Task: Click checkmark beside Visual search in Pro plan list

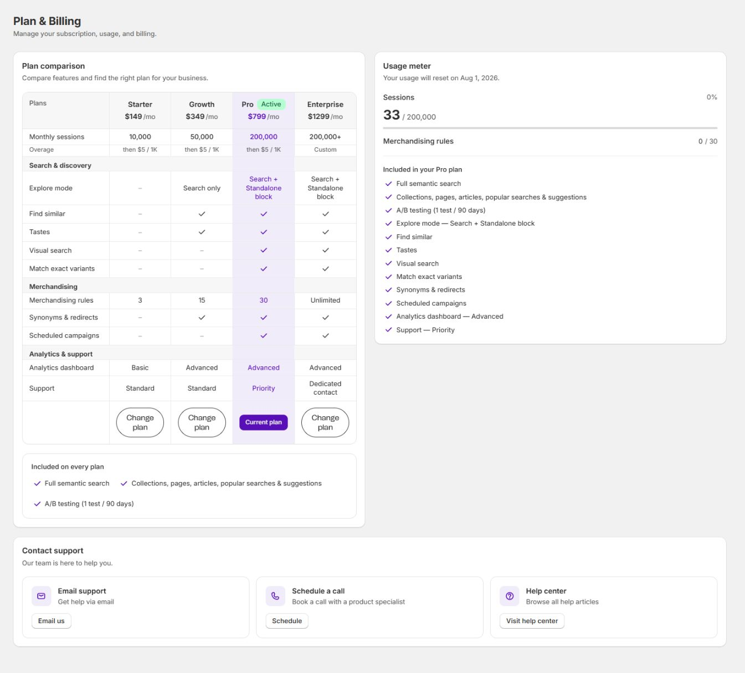Action: 389,263
